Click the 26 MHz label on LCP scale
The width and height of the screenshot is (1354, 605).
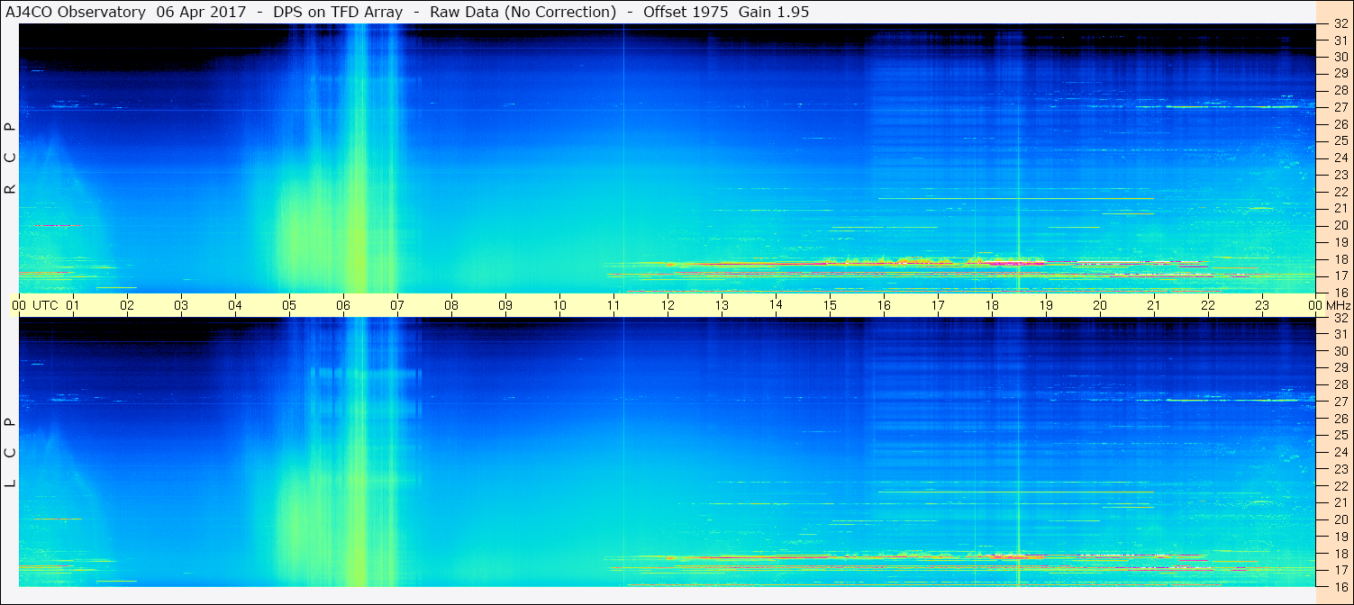pyautogui.click(x=1340, y=418)
